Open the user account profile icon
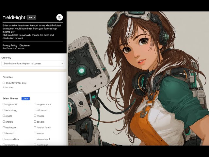The height and width of the screenshot is (157, 209). click(59, 17)
